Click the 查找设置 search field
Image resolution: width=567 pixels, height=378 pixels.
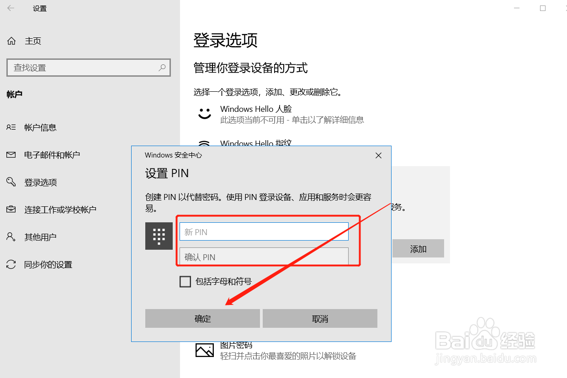click(89, 68)
